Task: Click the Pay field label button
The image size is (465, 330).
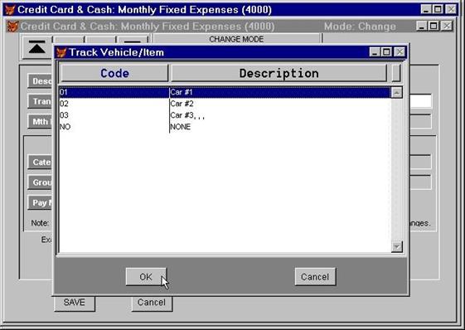Action: (41, 202)
